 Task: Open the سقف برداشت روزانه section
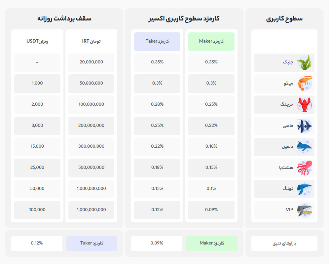pos(65,19)
